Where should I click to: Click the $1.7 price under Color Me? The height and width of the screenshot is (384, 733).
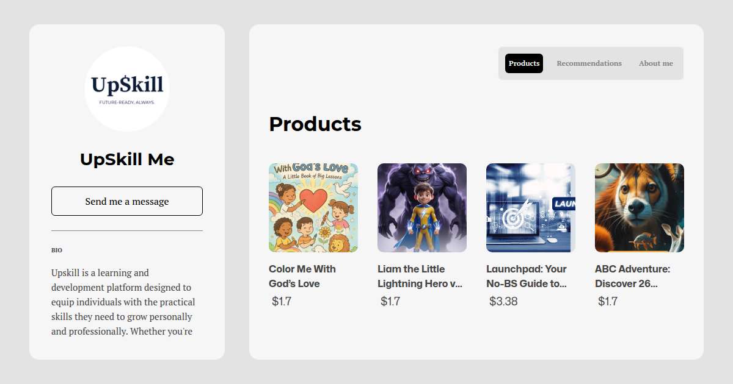pyautogui.click(x=282, y=301)
